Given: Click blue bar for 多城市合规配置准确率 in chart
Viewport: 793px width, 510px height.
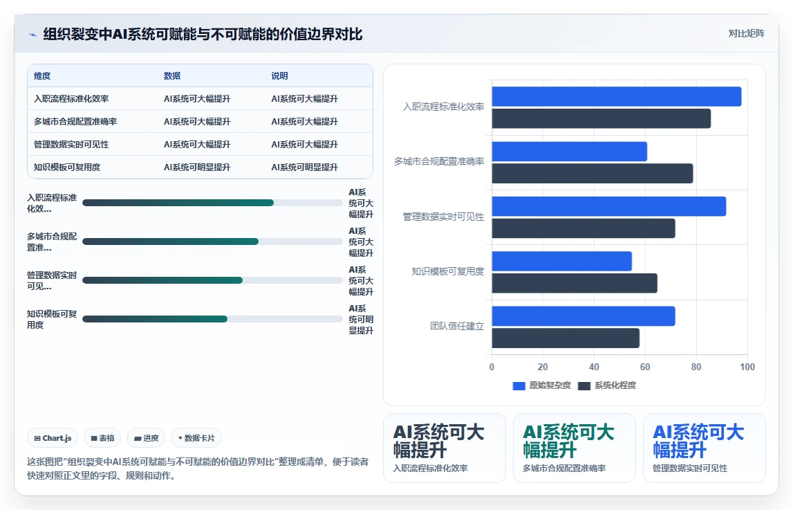Looking at the screenshot, I should 570,152.
